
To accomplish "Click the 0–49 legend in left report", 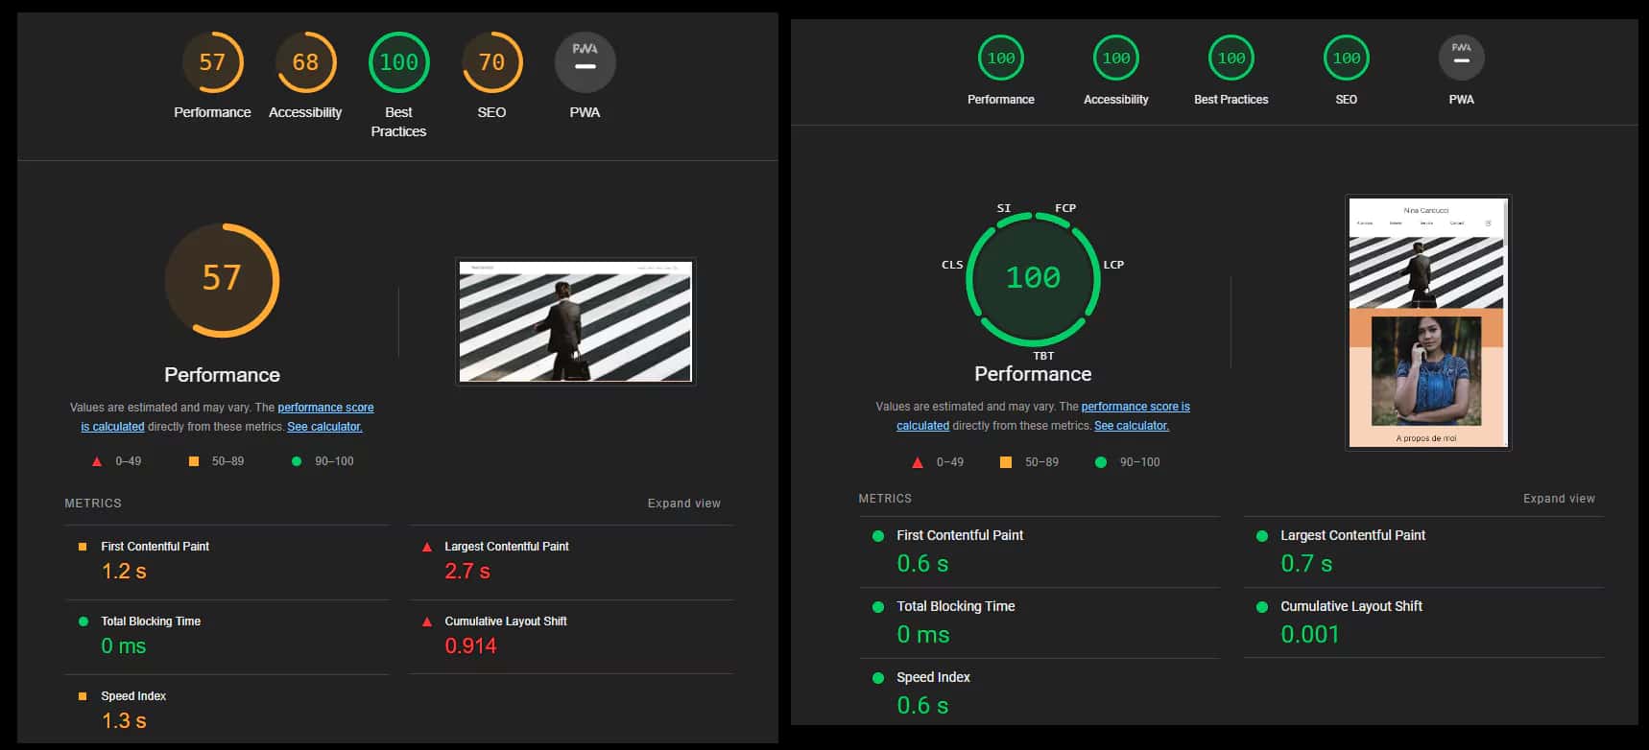I will click(116, 461).
